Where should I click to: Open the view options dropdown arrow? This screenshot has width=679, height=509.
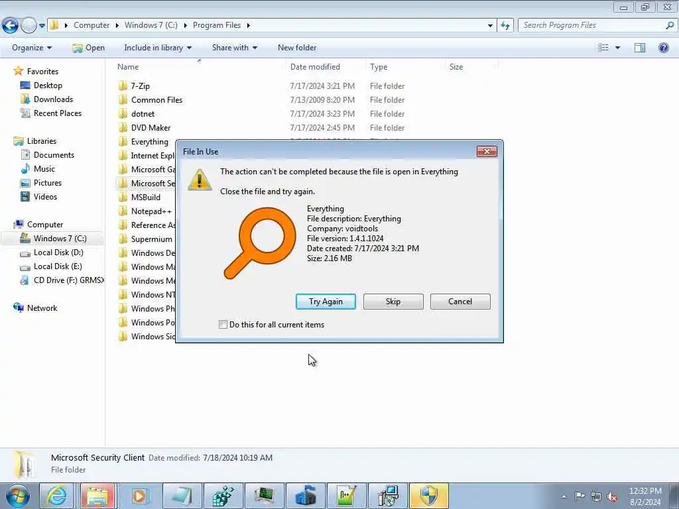tap(617, 48)
